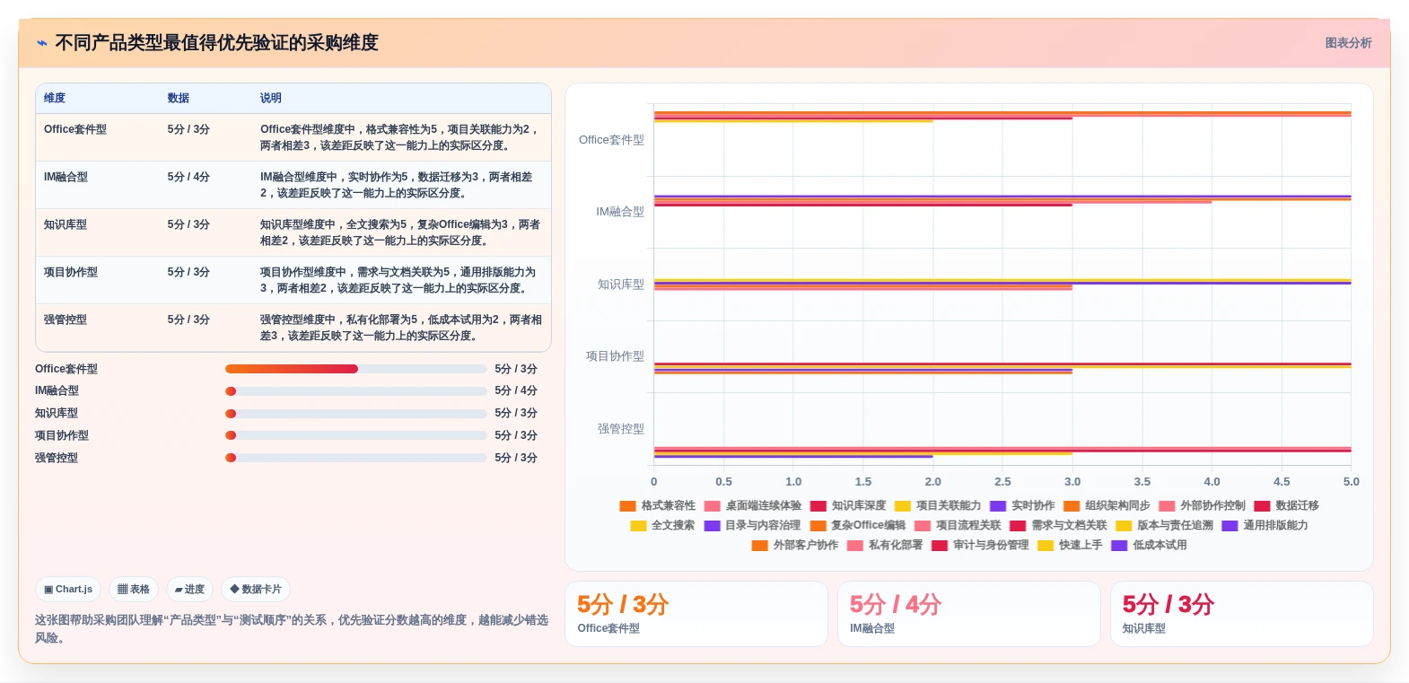Click the 知识库型 progress bar
This screenshot has width=1409, height=683.
355,414
